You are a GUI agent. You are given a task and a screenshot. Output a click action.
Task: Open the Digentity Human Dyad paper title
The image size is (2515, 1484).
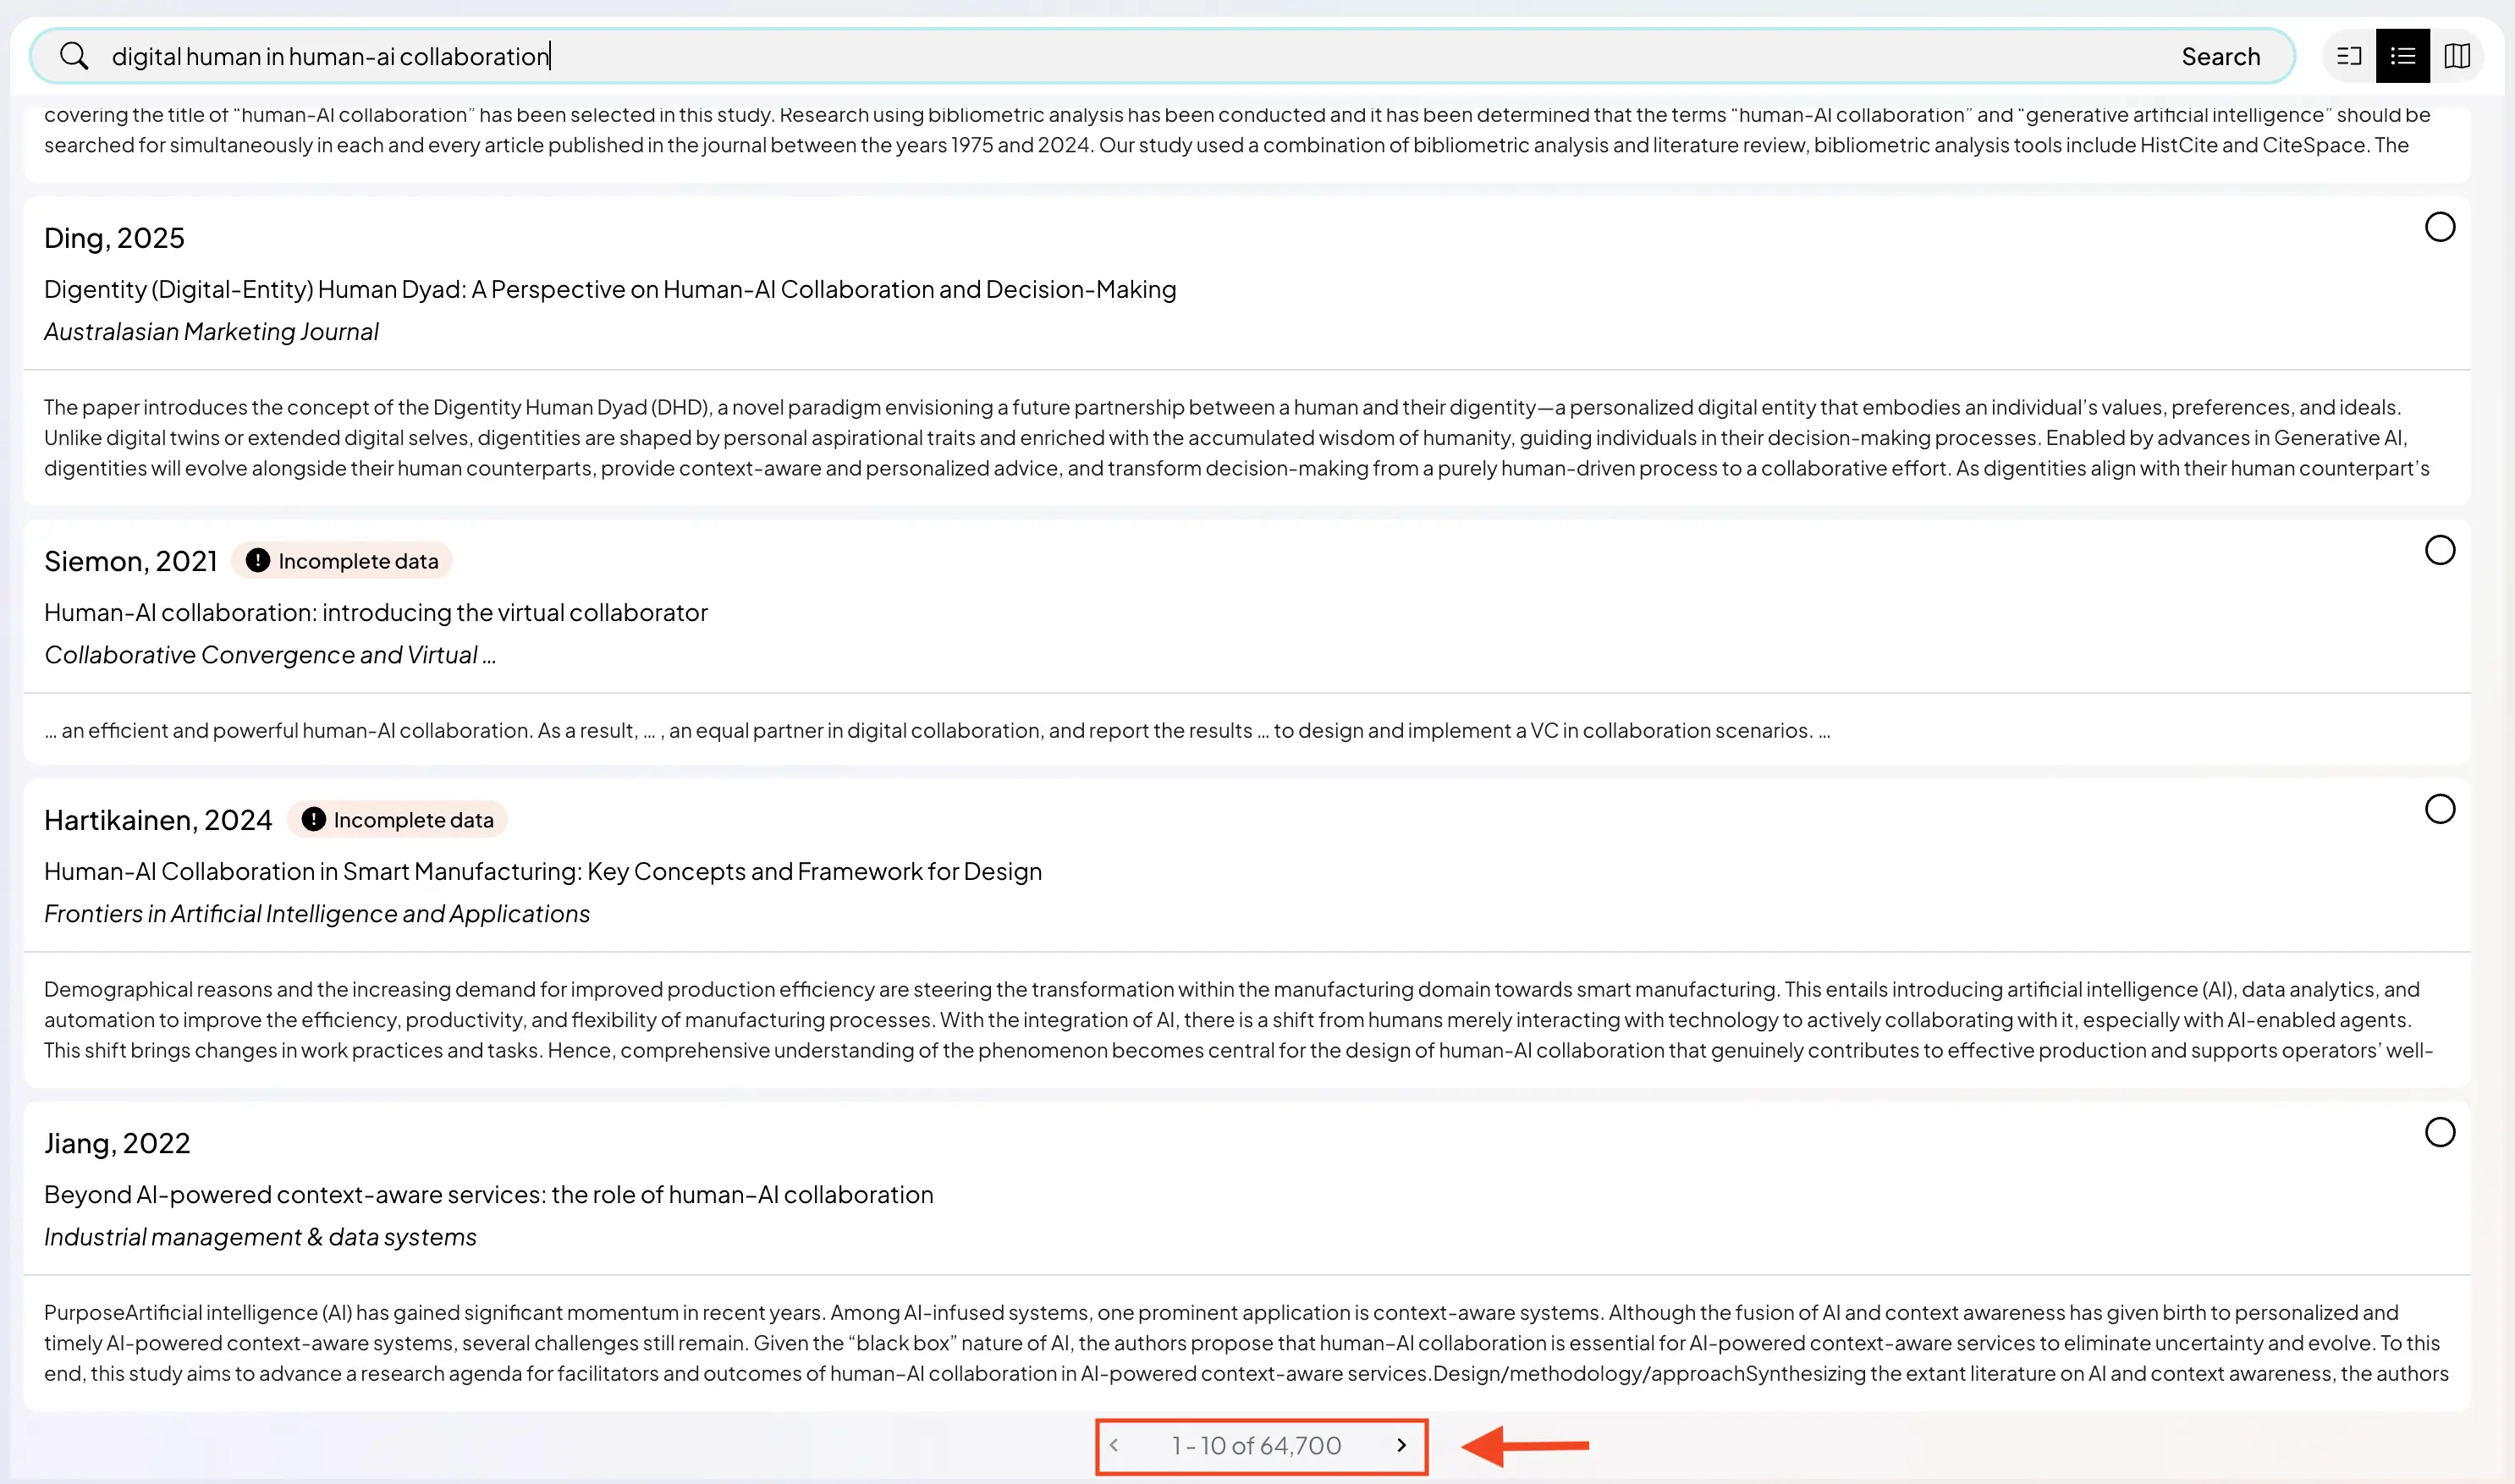(610, 290)
